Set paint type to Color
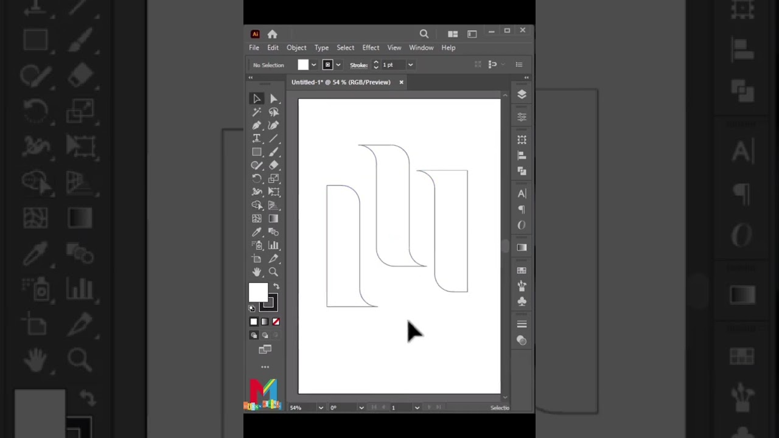The image size is (779, 438). pos(254,322)
